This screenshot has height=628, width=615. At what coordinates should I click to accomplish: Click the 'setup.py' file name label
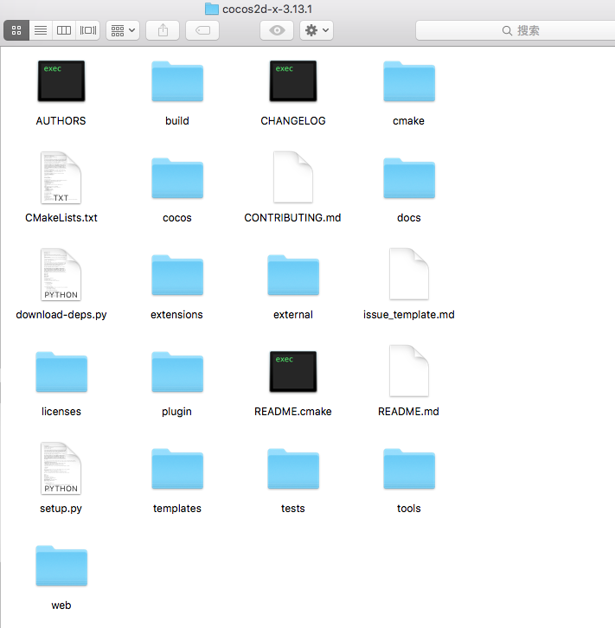pos(61,509)
